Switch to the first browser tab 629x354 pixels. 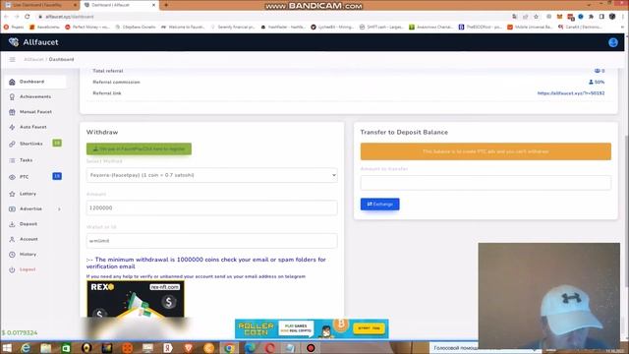(40, 5)
